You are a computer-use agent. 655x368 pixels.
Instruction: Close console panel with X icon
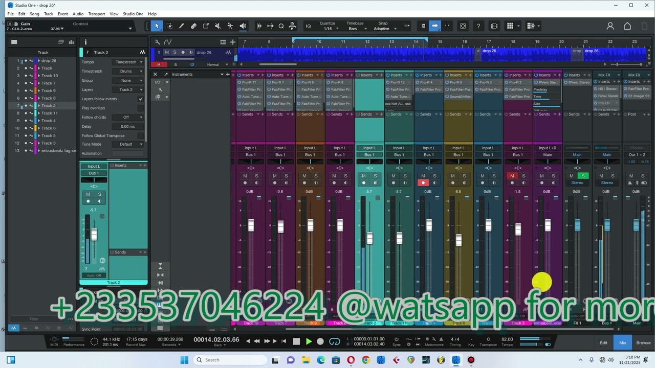pyautogui.click(x=155, y=75)
